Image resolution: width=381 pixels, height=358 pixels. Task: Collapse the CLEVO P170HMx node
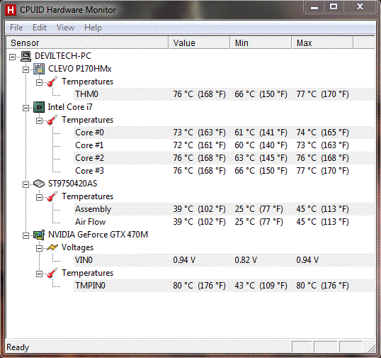25,69
